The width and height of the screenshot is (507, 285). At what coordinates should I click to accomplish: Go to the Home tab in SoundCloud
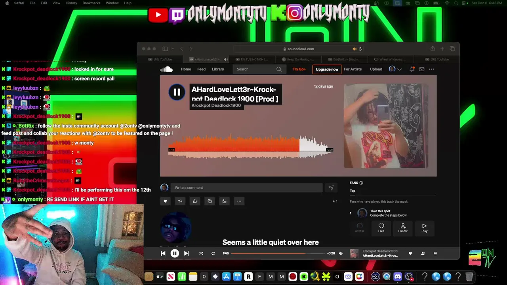coord(186,69)
